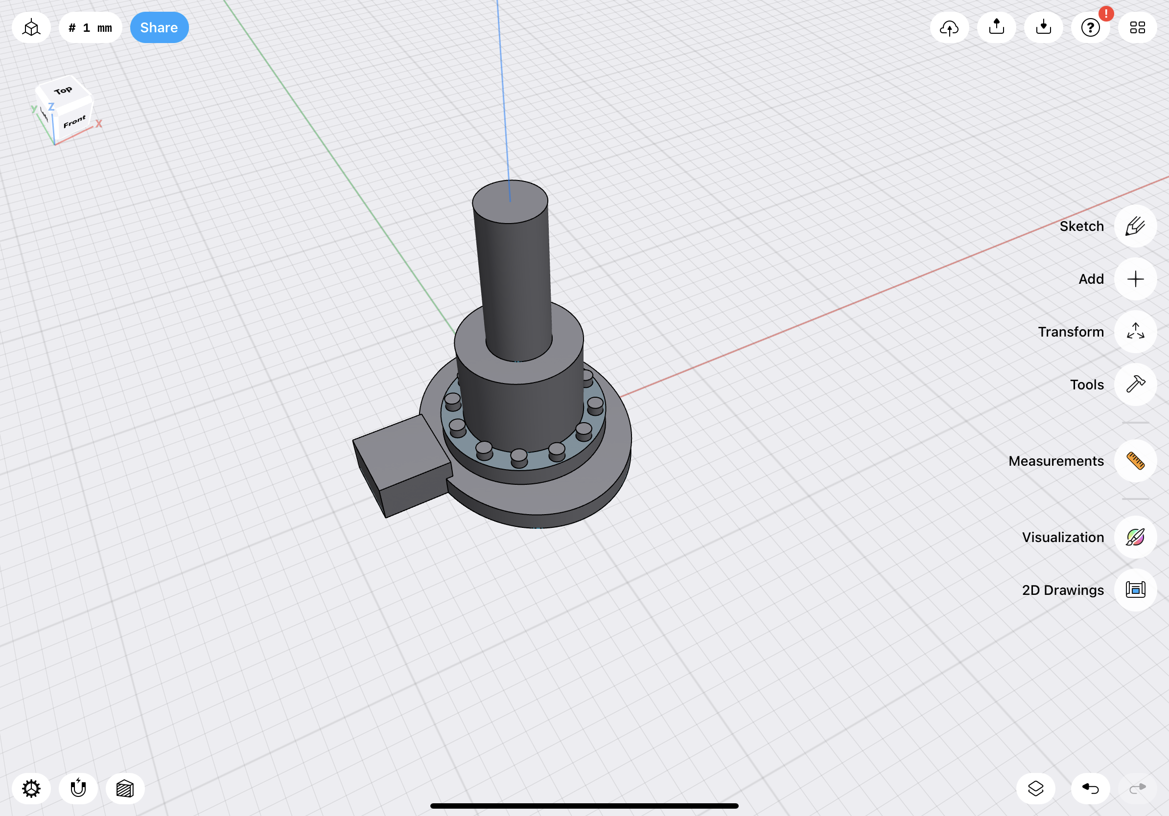The height and width of the screenshot is (816, 1169).
Task: Toggle the snapping magnet
Action: click(78, 789)
